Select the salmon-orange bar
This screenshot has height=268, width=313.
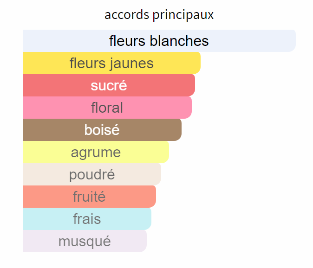pos(89,197)
